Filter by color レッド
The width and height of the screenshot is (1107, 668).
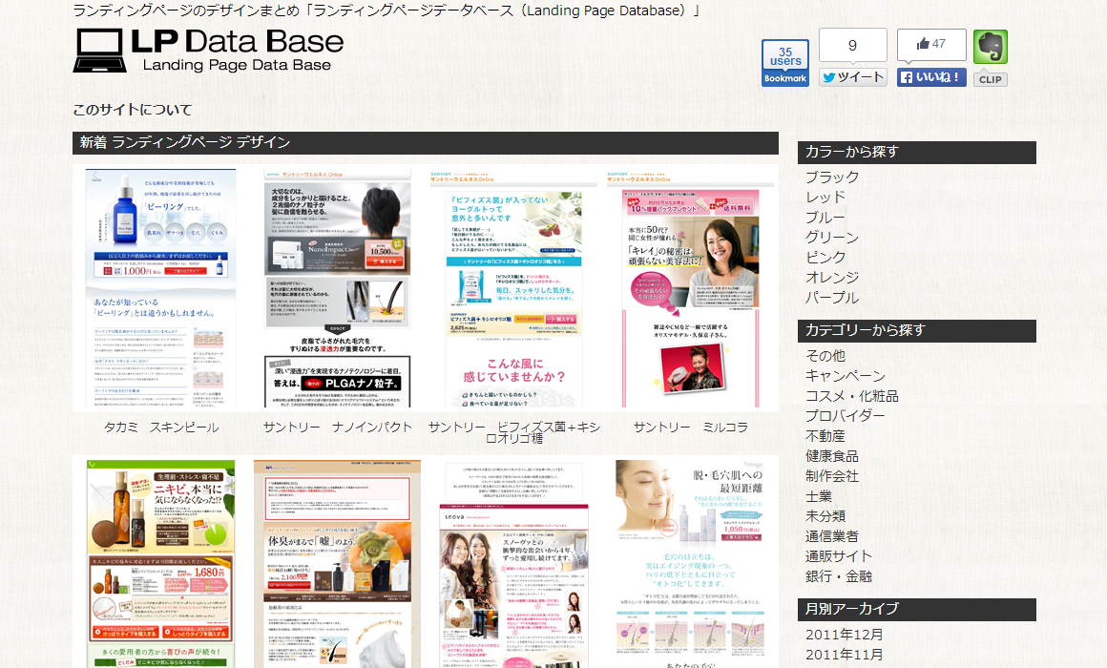coord(825,198)
